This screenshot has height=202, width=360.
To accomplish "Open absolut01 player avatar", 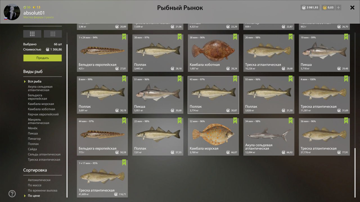I will (12, 12).
